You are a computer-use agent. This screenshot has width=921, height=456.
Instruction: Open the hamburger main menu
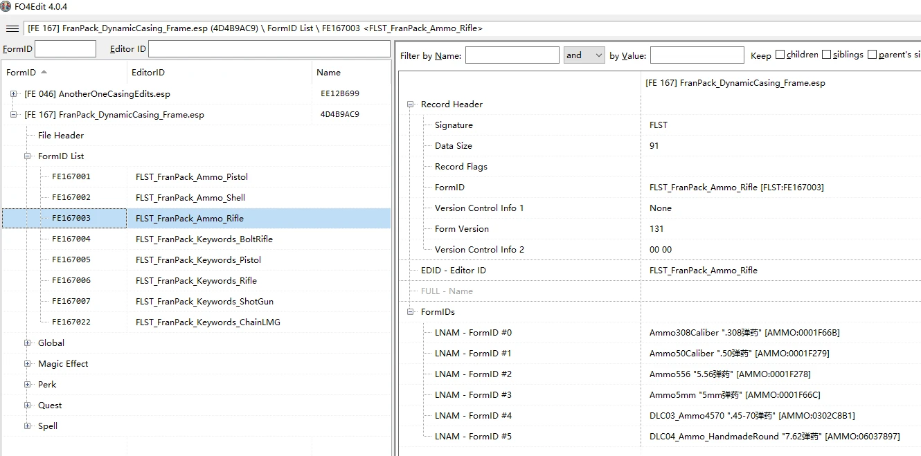12,28
